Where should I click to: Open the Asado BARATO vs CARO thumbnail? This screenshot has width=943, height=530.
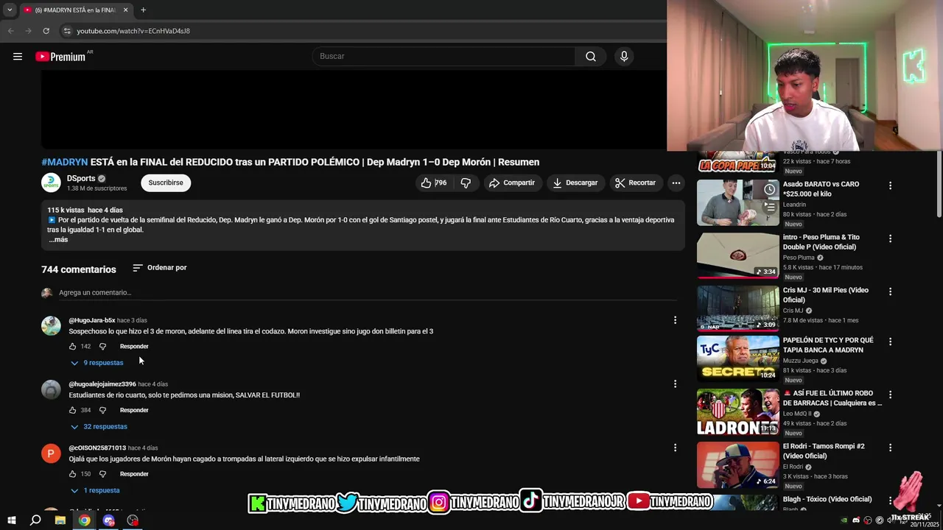[737, 202]
